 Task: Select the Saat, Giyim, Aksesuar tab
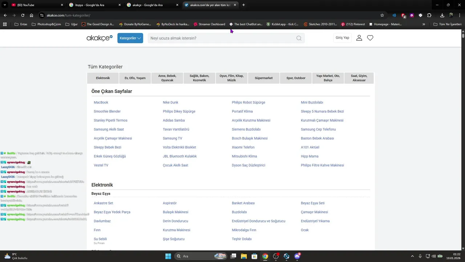click(x=359, y=78)
